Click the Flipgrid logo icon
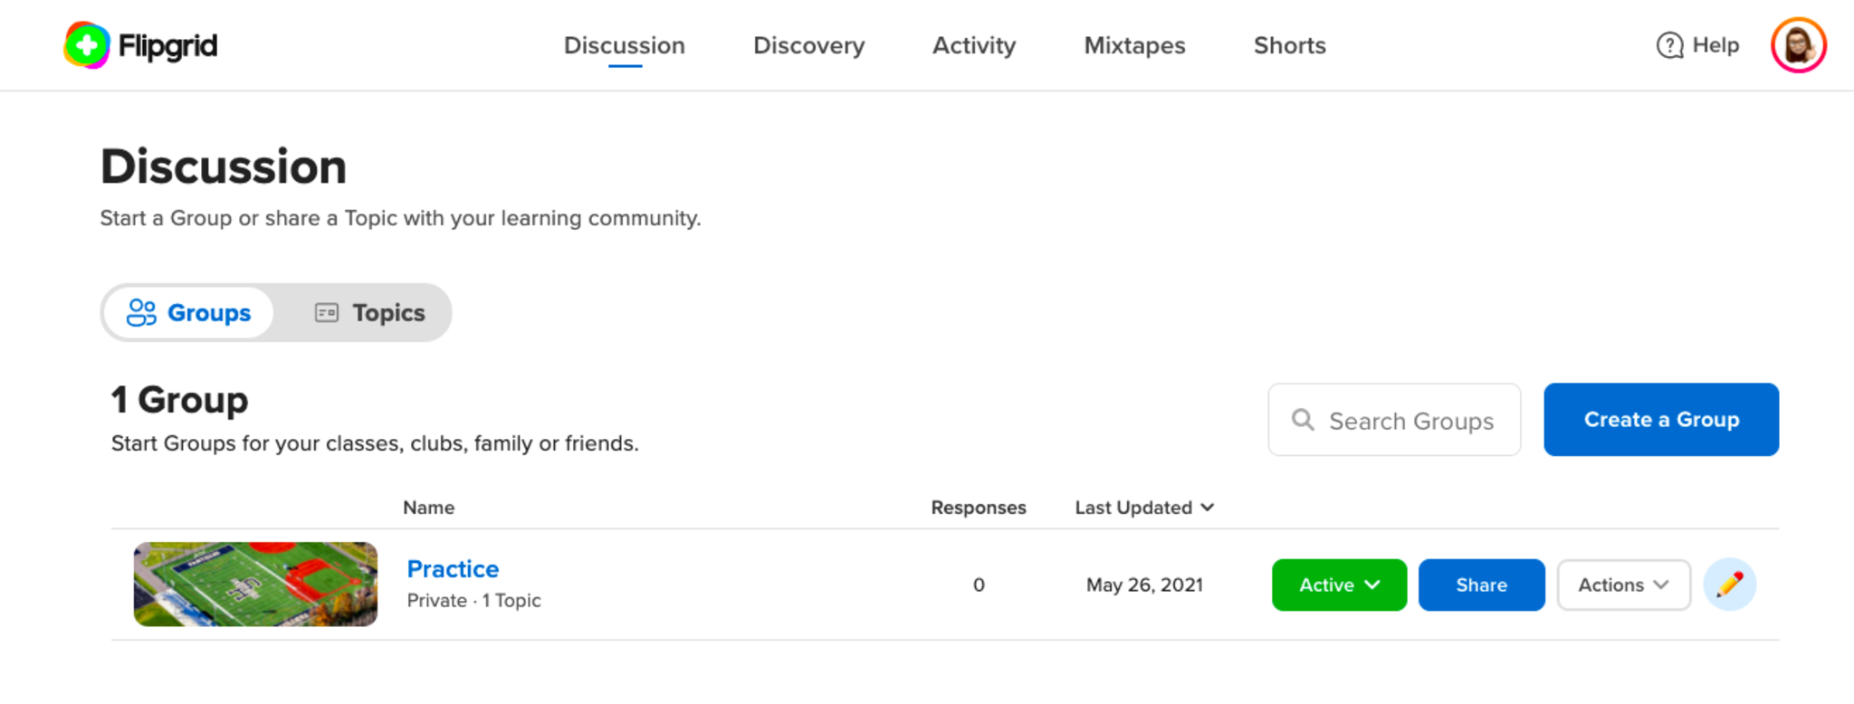 click(87, 45)
